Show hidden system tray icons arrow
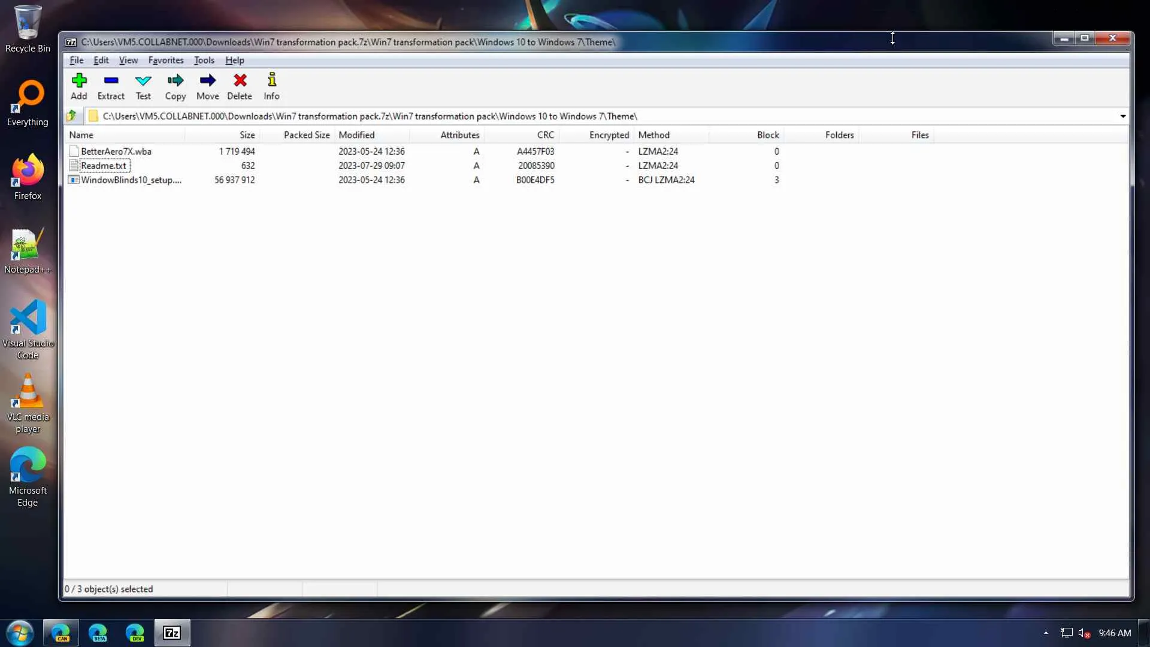Viewport: 1150px width, 647px height. (x=1046, y=633)
